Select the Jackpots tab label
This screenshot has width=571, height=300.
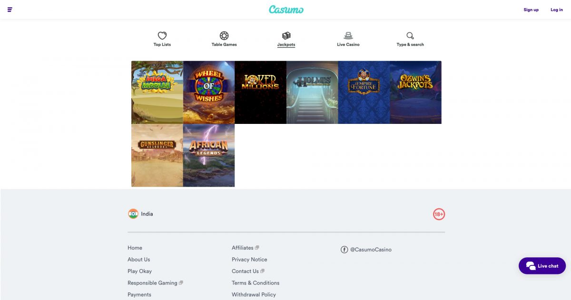pyautogui.click(x=286, y=45)
